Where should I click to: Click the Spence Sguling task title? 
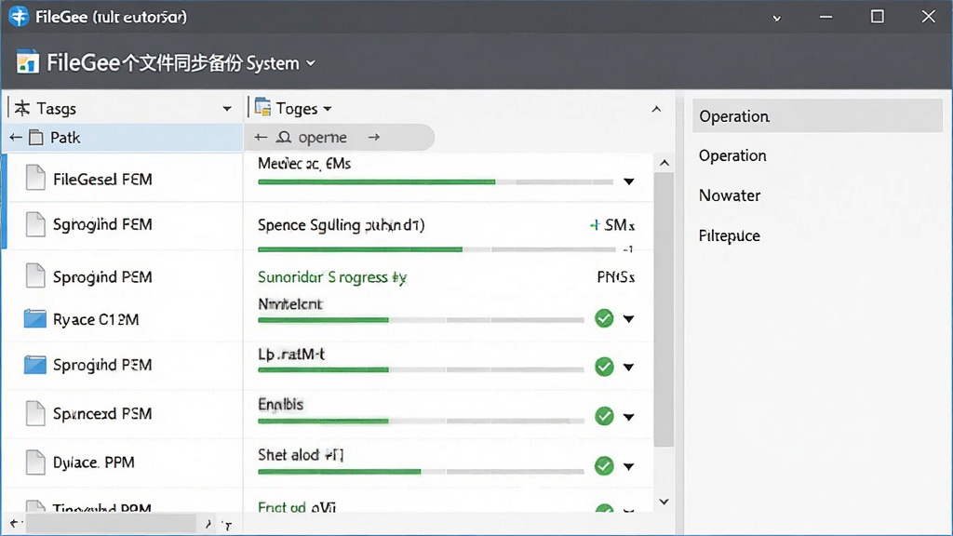click(341, 225)
